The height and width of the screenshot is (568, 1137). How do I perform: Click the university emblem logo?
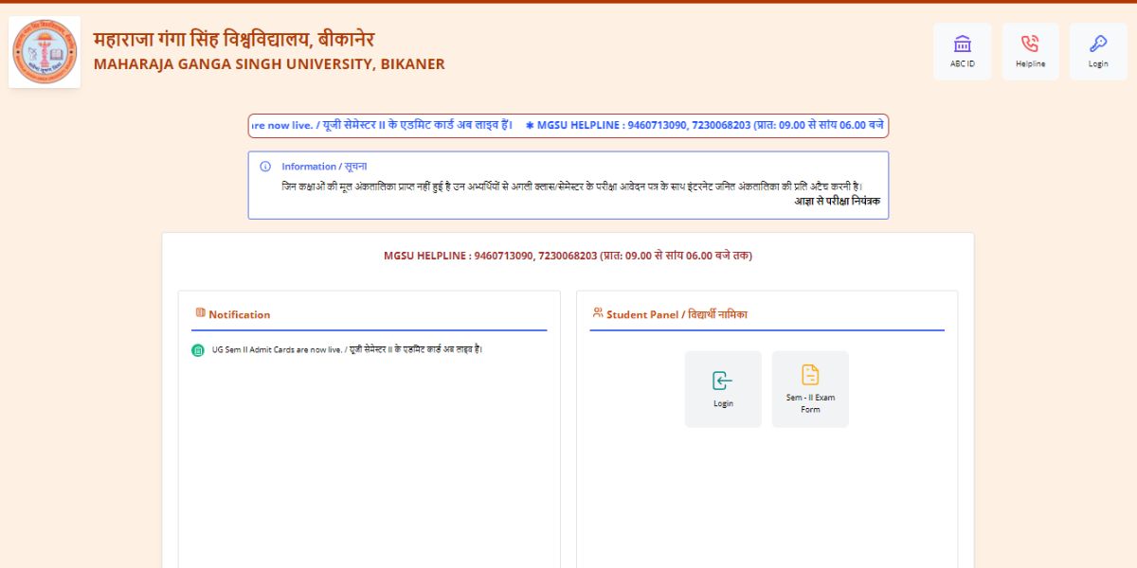(45, 52)
